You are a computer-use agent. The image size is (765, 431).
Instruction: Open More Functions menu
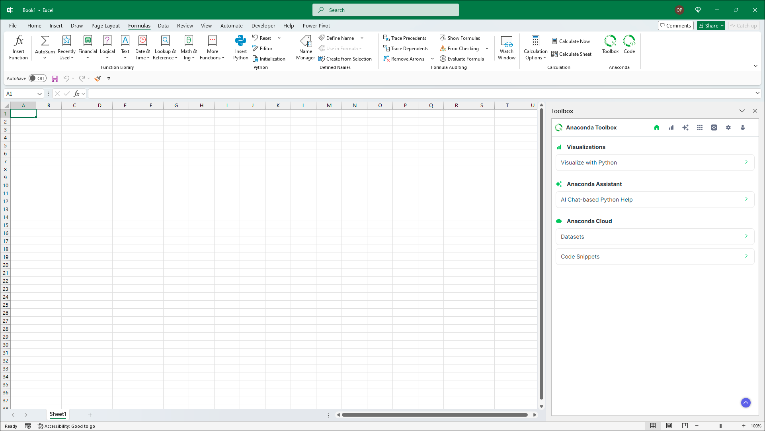212,47
